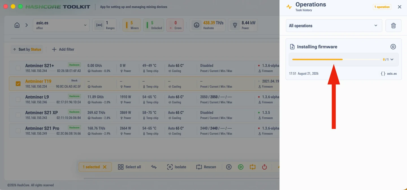Screen dimensions: 407x190
Task: Click the swap arrows icon in toolbar
Action: [x=154, y=167]
